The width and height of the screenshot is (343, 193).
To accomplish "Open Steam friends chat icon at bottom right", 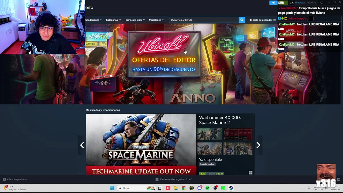I will click(x=339, y=179).
